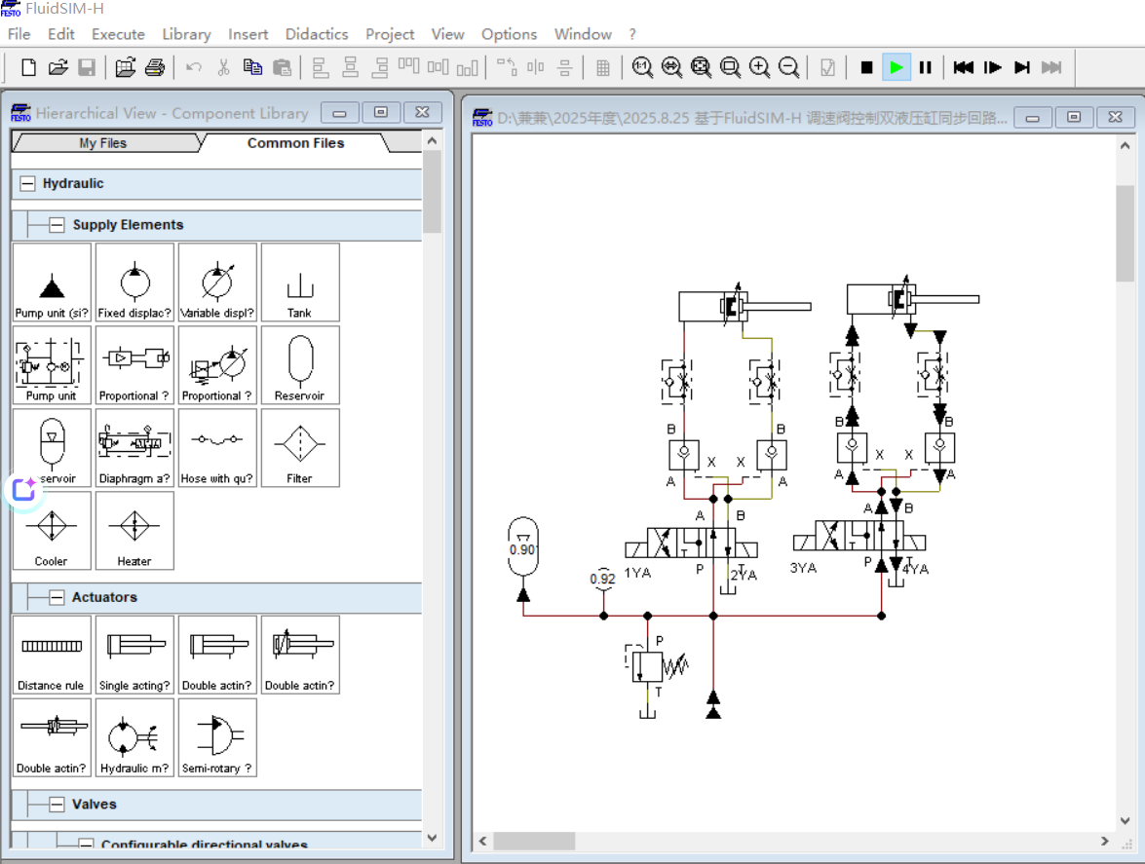Screen dimensions: 1145x864
Task: Pause the running simulation
Action: click(925, 67)
